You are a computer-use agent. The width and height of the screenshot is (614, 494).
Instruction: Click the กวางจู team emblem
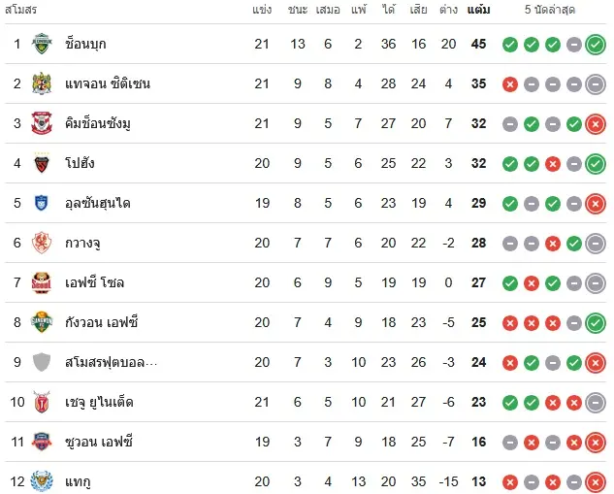(x=42, y=243)
